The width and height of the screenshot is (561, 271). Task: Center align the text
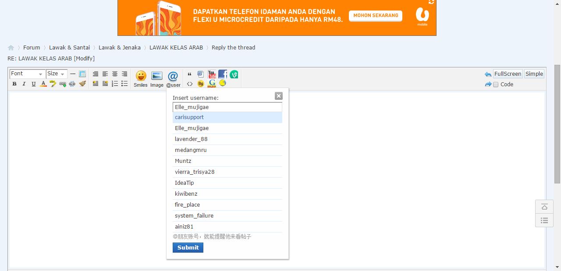click(x=115, y=74)
